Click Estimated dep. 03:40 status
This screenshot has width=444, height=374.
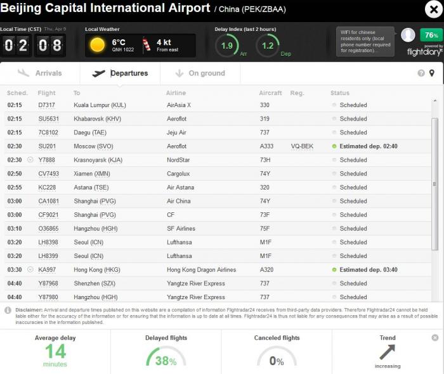click(369, 269)
